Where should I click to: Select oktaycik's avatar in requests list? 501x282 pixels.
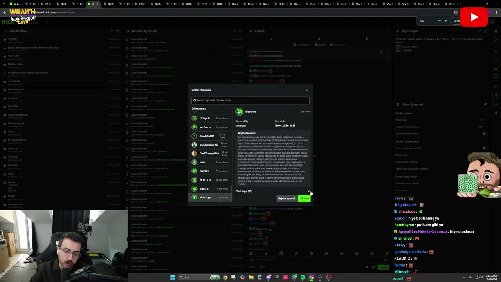click(195, 118)
